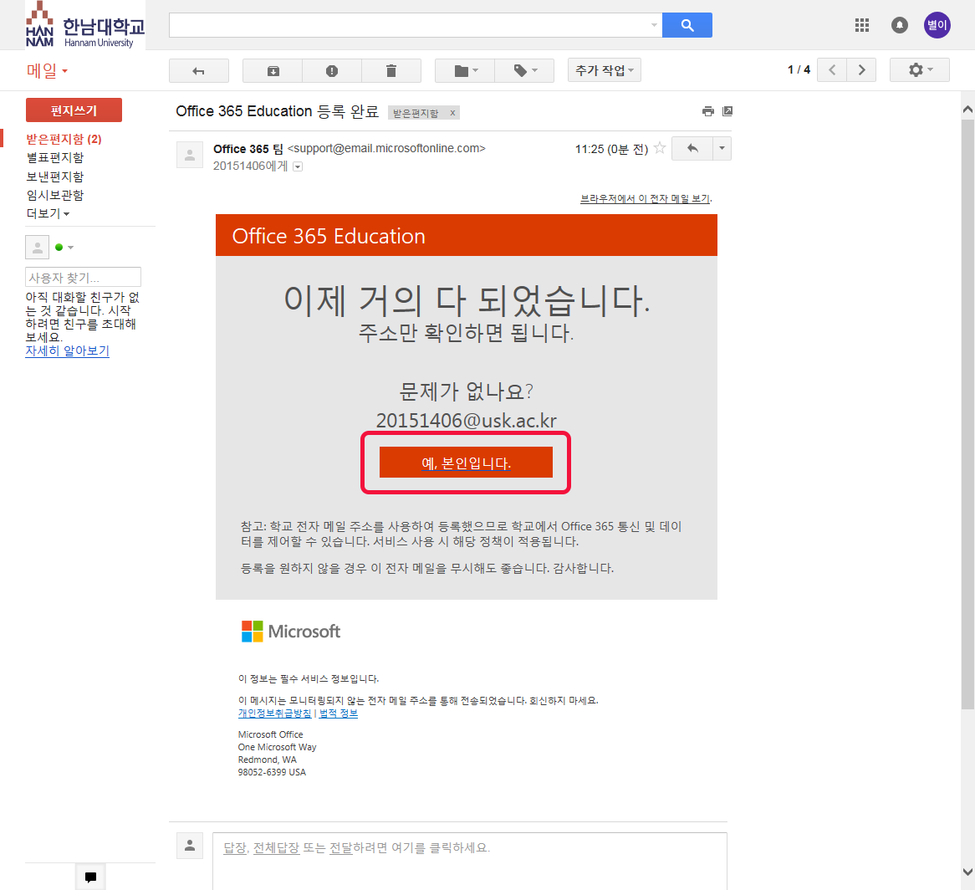Change chat status via the green dot dropdown
This screenshot has height=890, width=975.
click(x=64, y=247)
